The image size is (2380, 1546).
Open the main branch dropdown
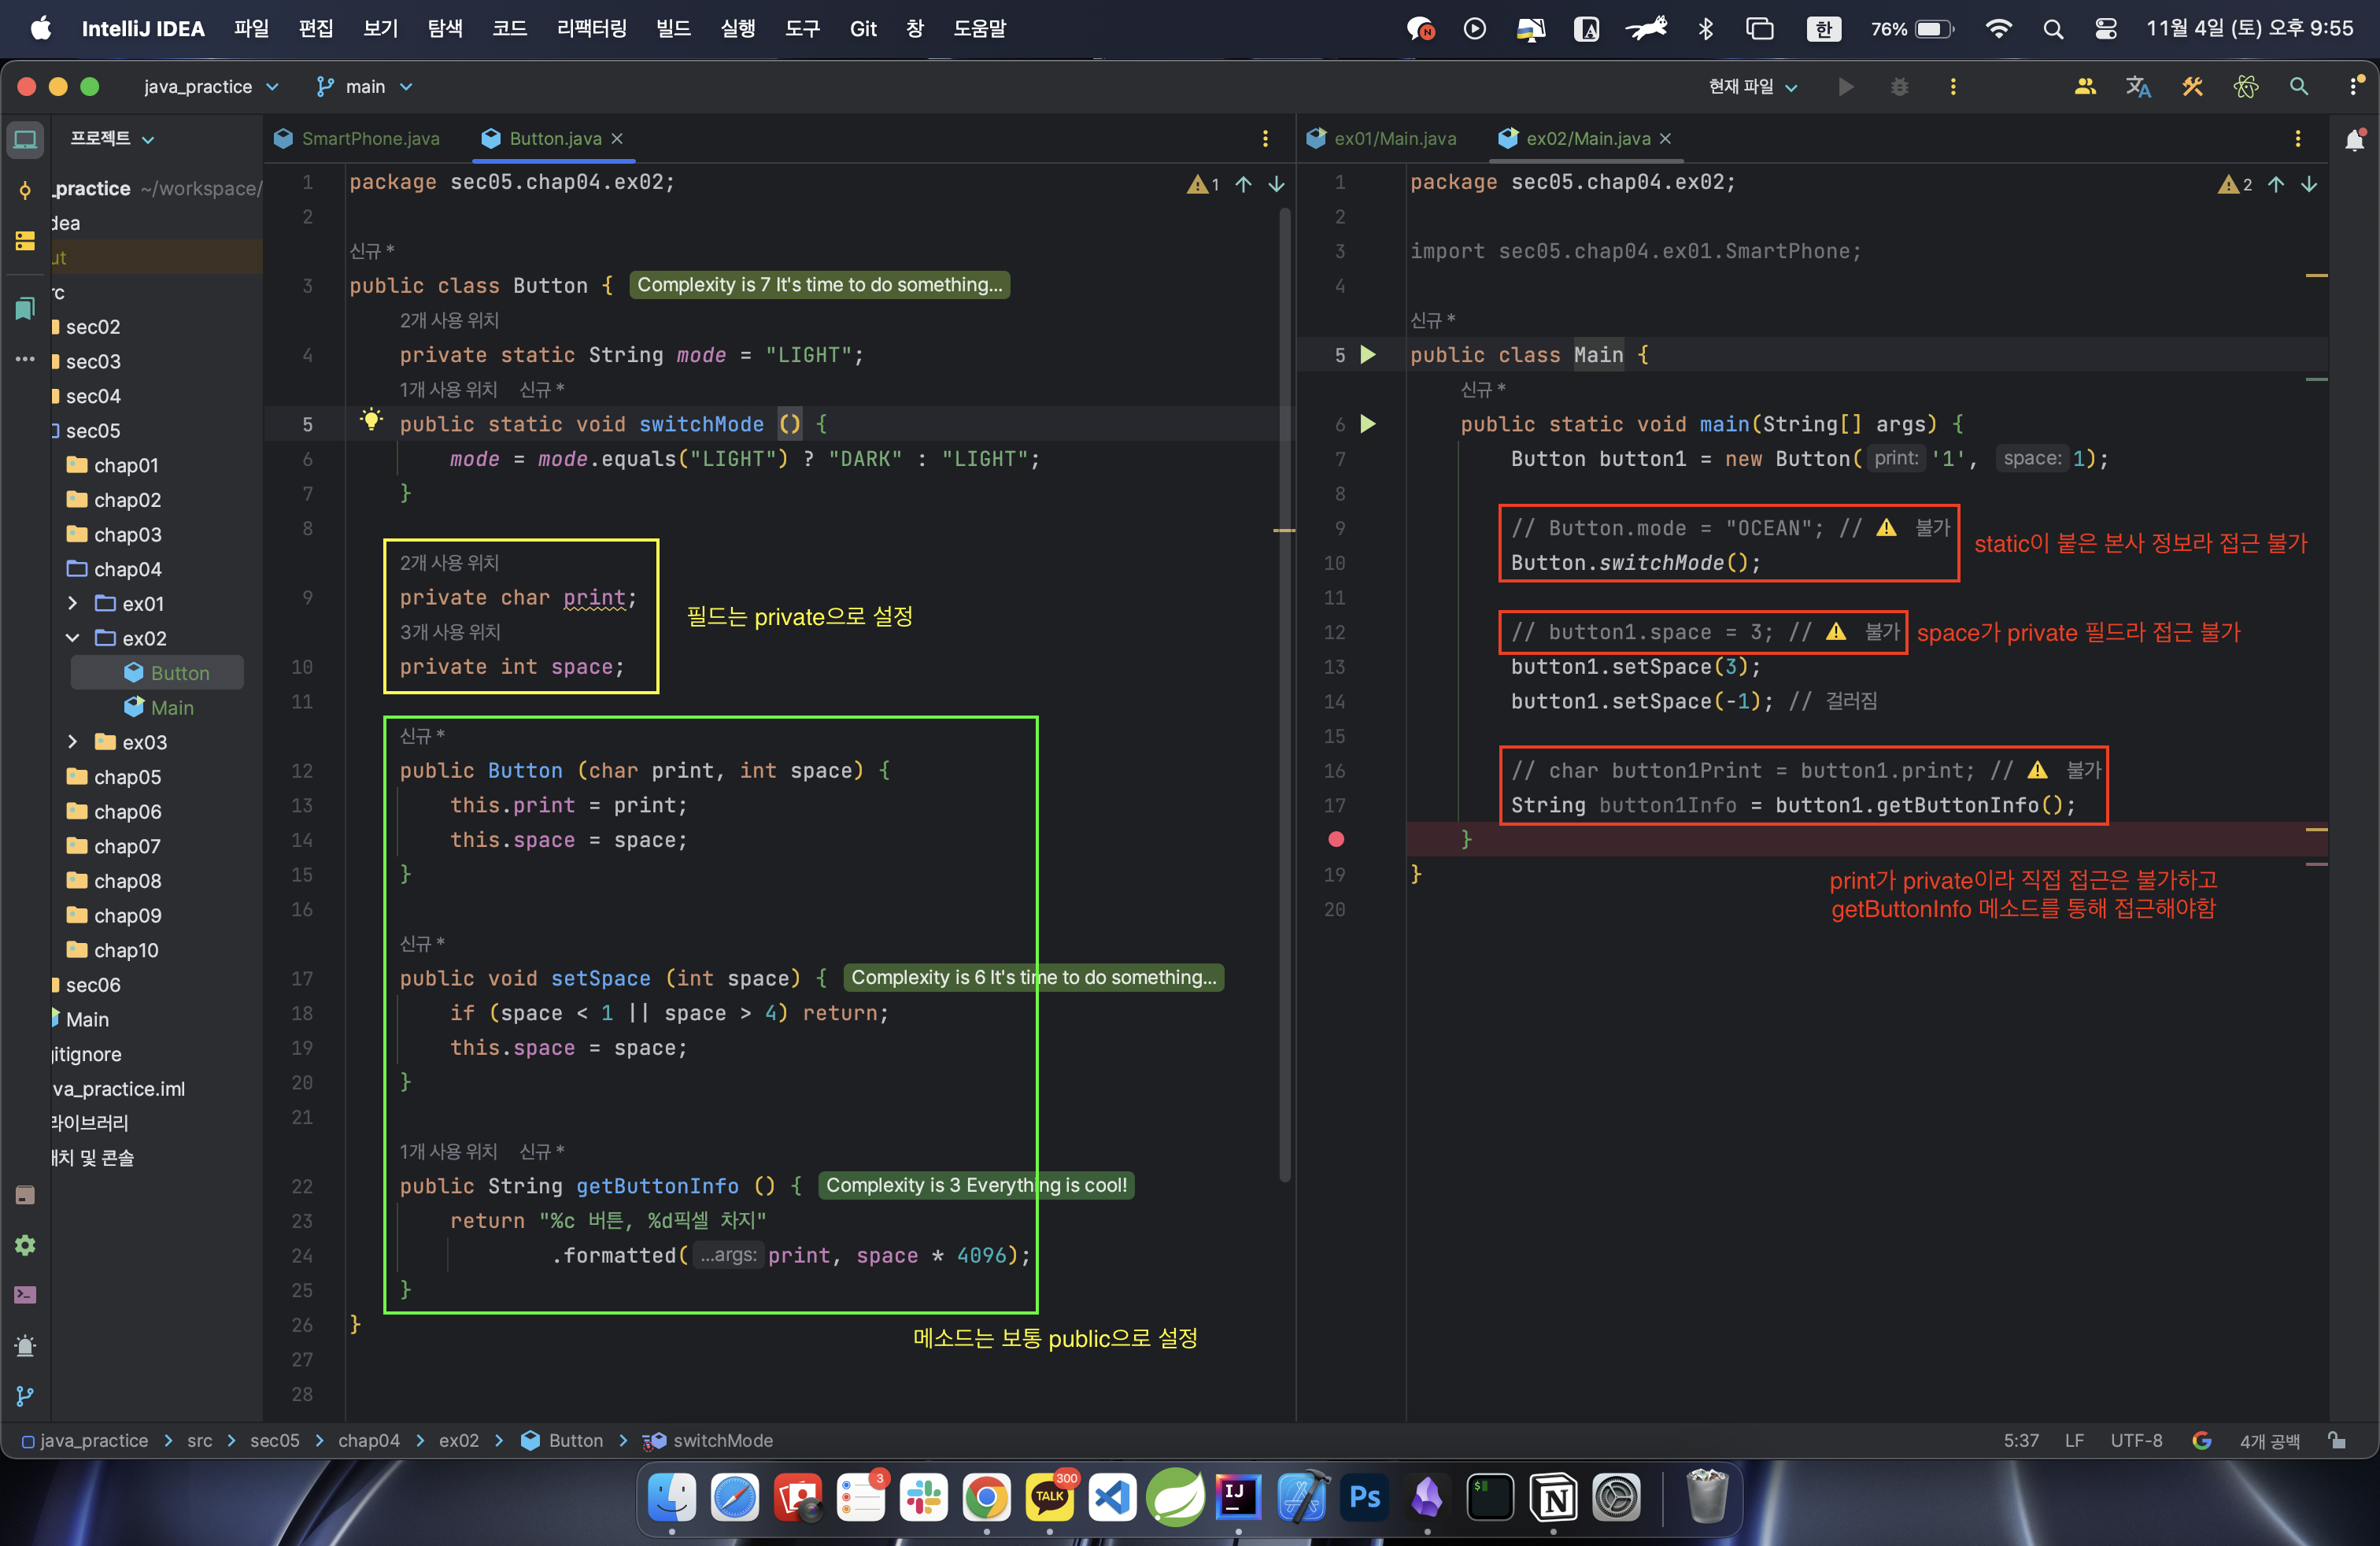click(x=365, y=87)
